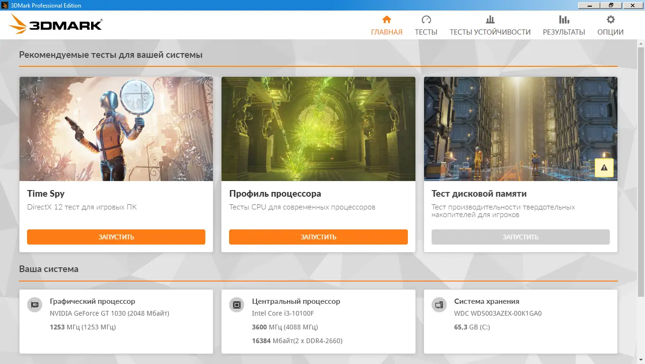This screenshot has width=645, height=364.
Task: Click the Тесты CPU description text
Action: [302, 207]
